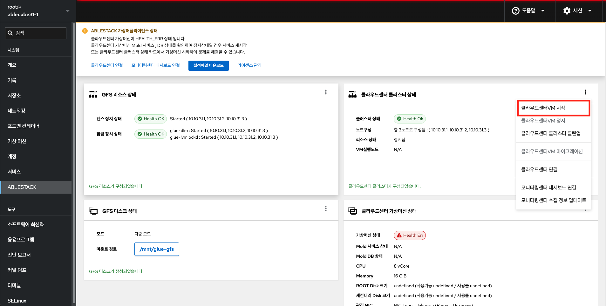This screenshot has height=306, width=606.
Task: Click the monitor icon beside 클라우드센터 가상머신 상태
Action: [x=353, y=211]
